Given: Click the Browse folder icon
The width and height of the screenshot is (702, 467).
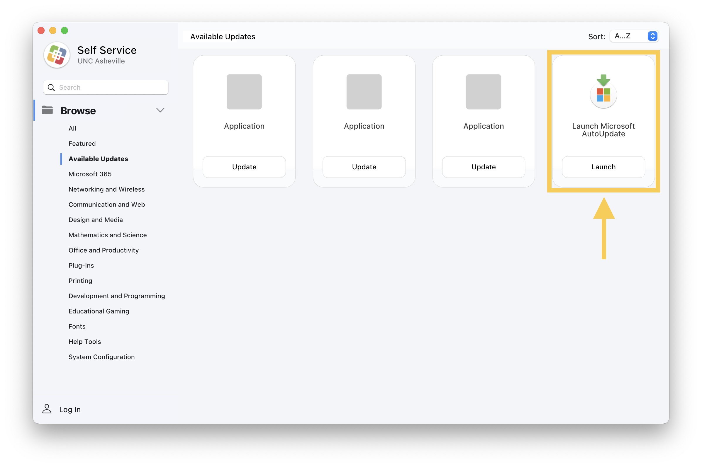Looking at the screenshot, I should pos(48,110).
